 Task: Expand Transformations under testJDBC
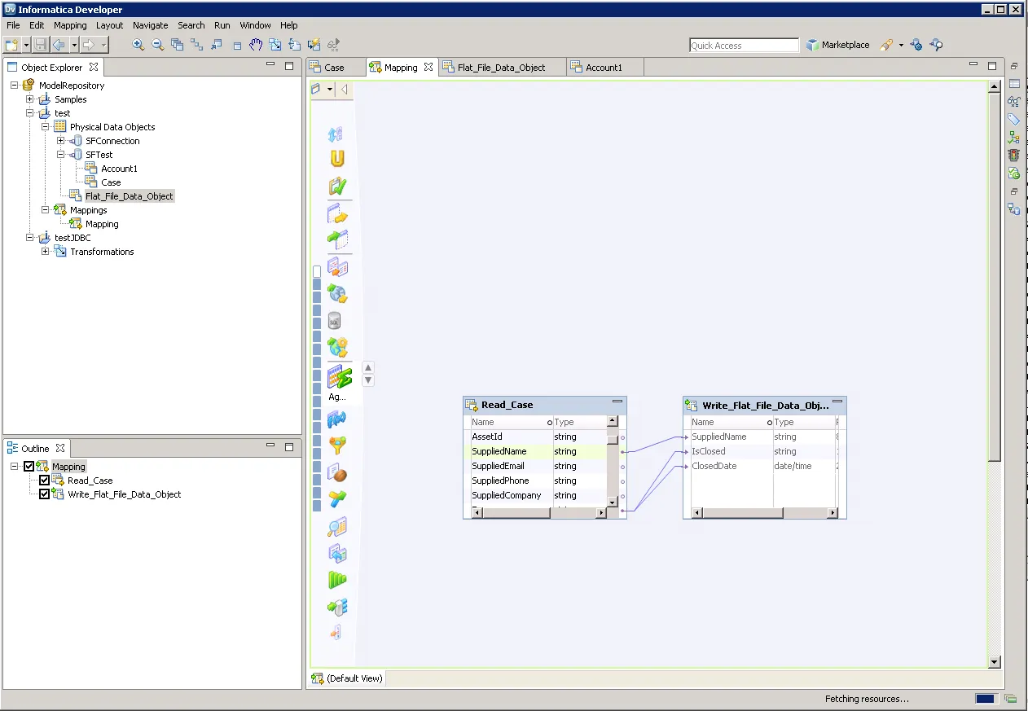46,251
